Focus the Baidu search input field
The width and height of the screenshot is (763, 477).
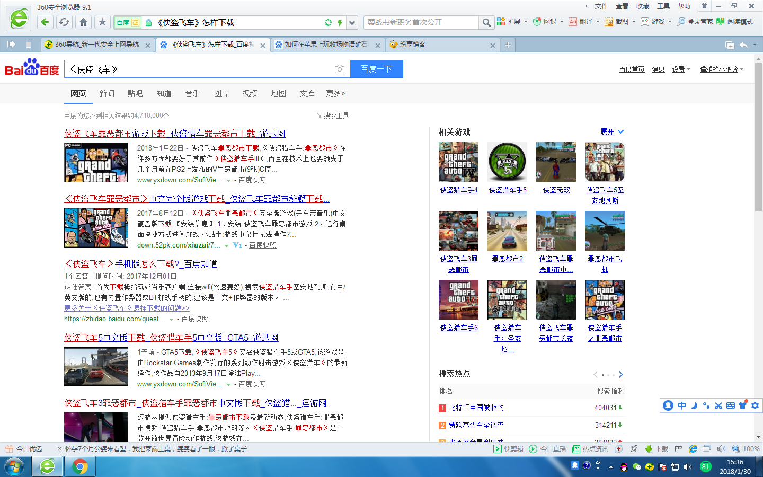point(199,69)
